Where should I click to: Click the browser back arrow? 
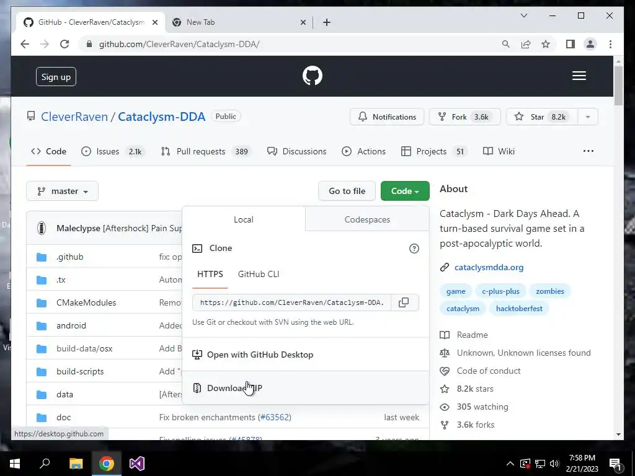(25, 44)
